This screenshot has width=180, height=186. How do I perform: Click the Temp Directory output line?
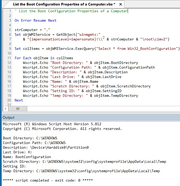[x=81, y=171]
